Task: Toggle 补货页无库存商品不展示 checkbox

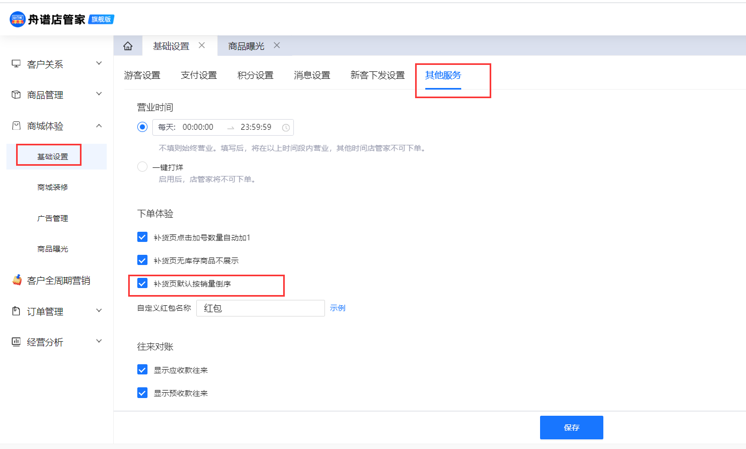Action: pos(142,260)
